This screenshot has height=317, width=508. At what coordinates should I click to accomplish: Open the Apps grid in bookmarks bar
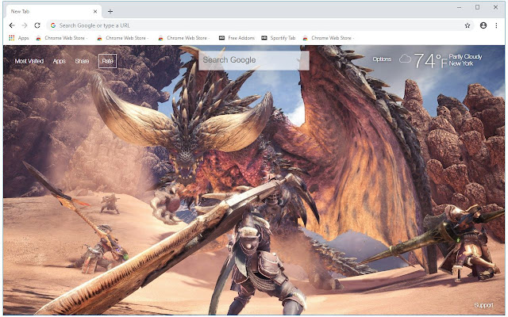pyautogui.click(x=19, y=38)
